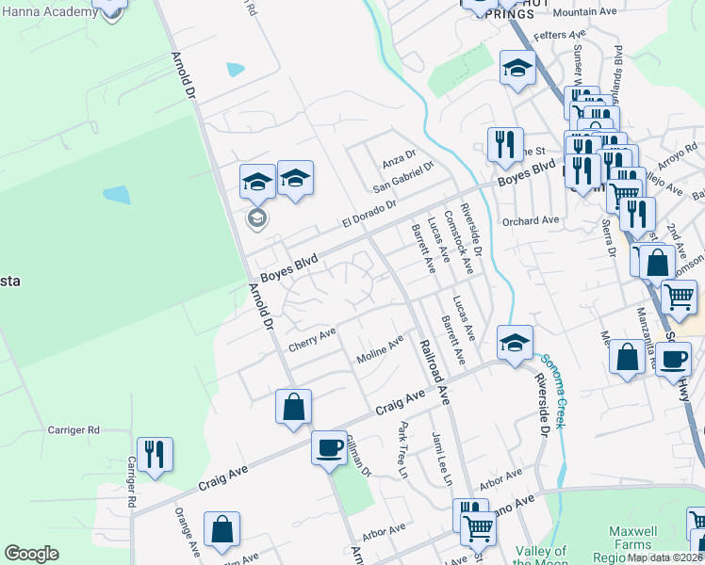The width and height of the screenshot is (705, 565).
Task: Click the San Gabriel Dr street label
Action: click(403, 177)
